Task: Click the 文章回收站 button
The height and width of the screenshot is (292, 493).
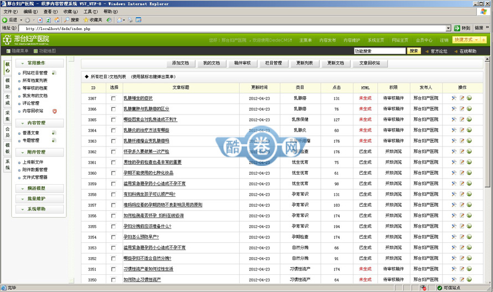Action: click(x=370, y=63)
